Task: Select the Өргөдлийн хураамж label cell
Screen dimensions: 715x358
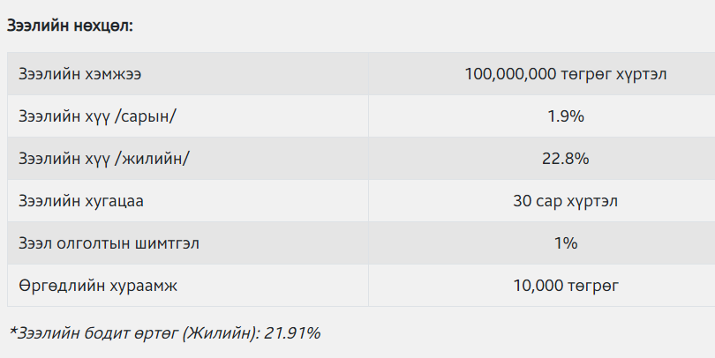Action: click(x=188, y=286)
